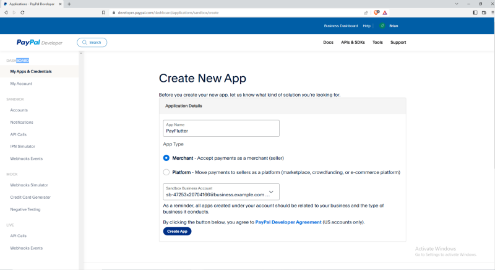Click the tab search down-arrow in title bar
This screenshot has height=270, width=495.
(x=457, y=4)
